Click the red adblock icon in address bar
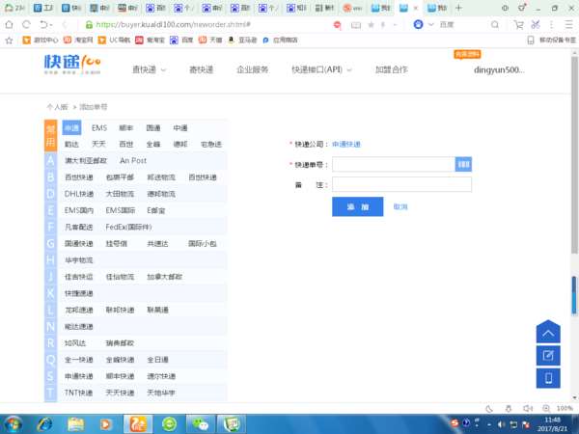The height and width of the screenshot is (434, 579). [337, 25]
